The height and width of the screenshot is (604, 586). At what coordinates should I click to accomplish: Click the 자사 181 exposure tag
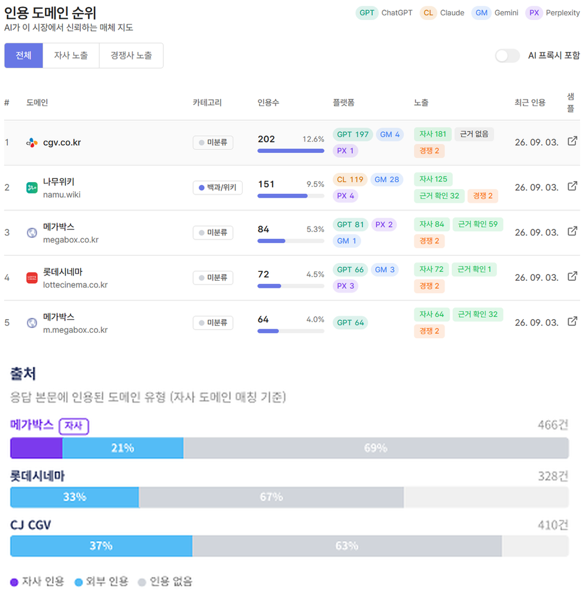433,134
